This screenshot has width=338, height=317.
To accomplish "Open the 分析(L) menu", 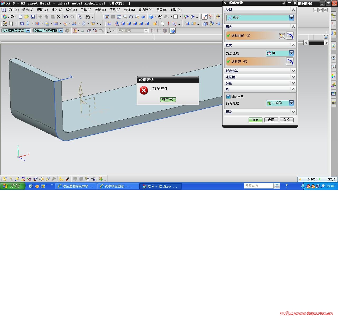I will tap(129, 10).
